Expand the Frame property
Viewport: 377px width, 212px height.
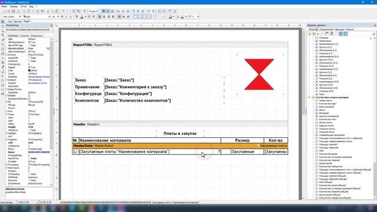(6, 114)
